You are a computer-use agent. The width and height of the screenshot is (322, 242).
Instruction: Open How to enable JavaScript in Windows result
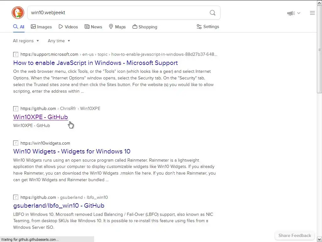(x=96, y=63)
